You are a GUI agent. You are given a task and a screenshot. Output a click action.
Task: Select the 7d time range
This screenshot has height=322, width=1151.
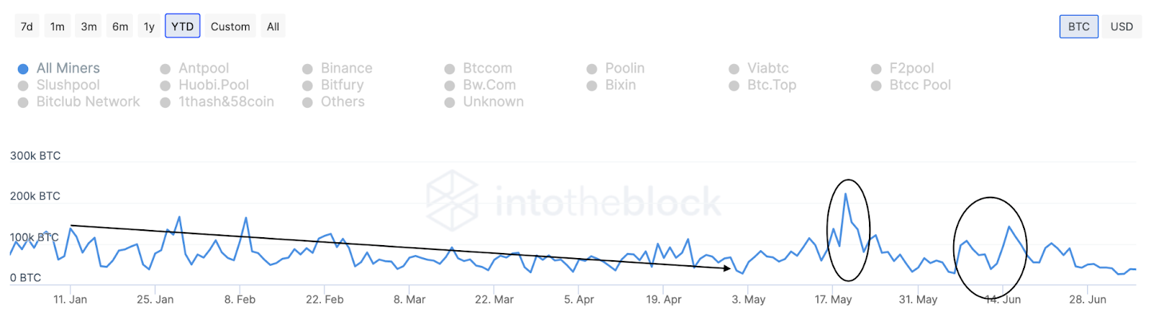[x=27, y=27]
